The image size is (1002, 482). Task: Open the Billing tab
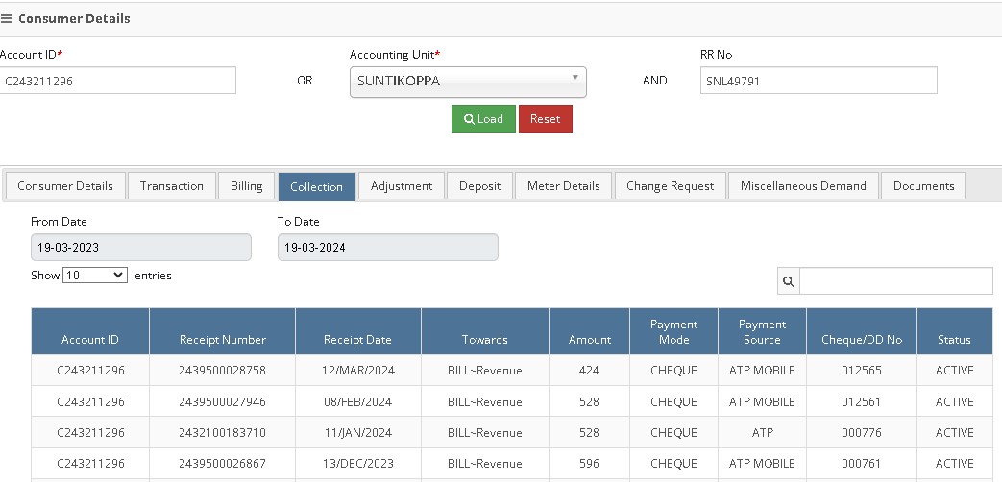pos(246,185)
